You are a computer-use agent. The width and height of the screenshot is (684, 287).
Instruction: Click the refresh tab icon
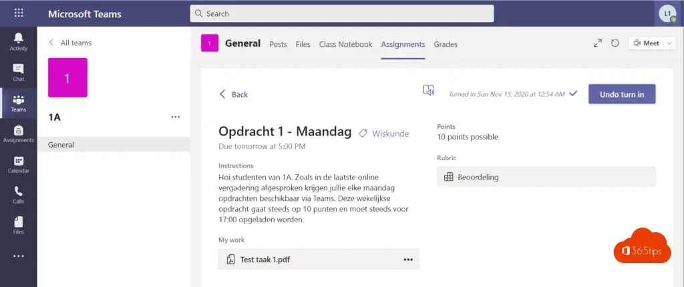(615, 43)
